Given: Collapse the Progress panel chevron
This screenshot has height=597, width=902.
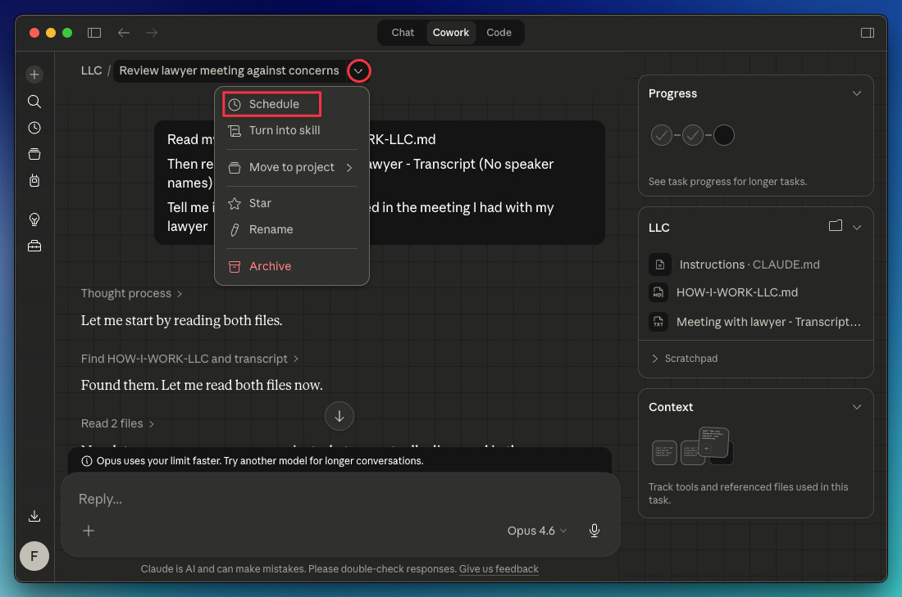Looking at the screenshot, I should pyautogui.click(x=857, y=93).
